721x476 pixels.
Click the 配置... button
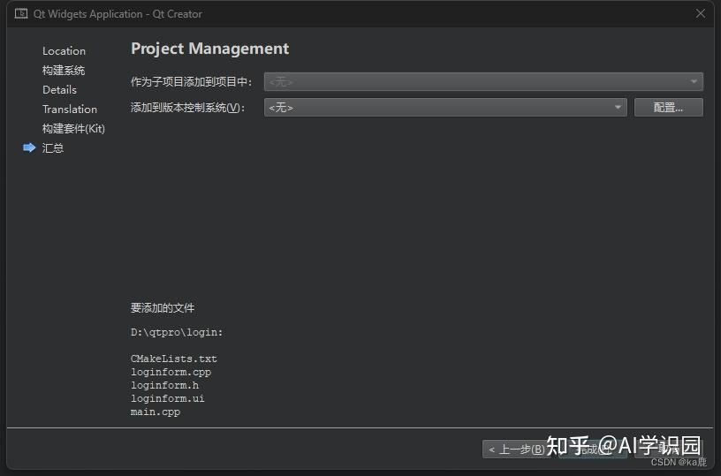coord(668,108)
